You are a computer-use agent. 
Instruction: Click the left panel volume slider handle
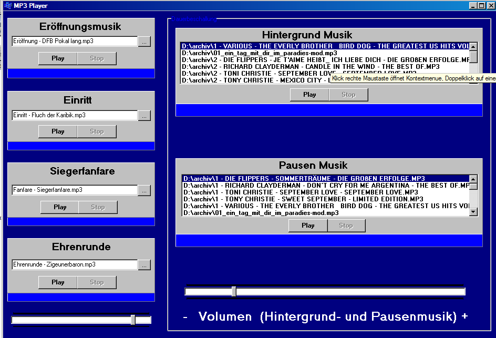click(x=133, y=320)
